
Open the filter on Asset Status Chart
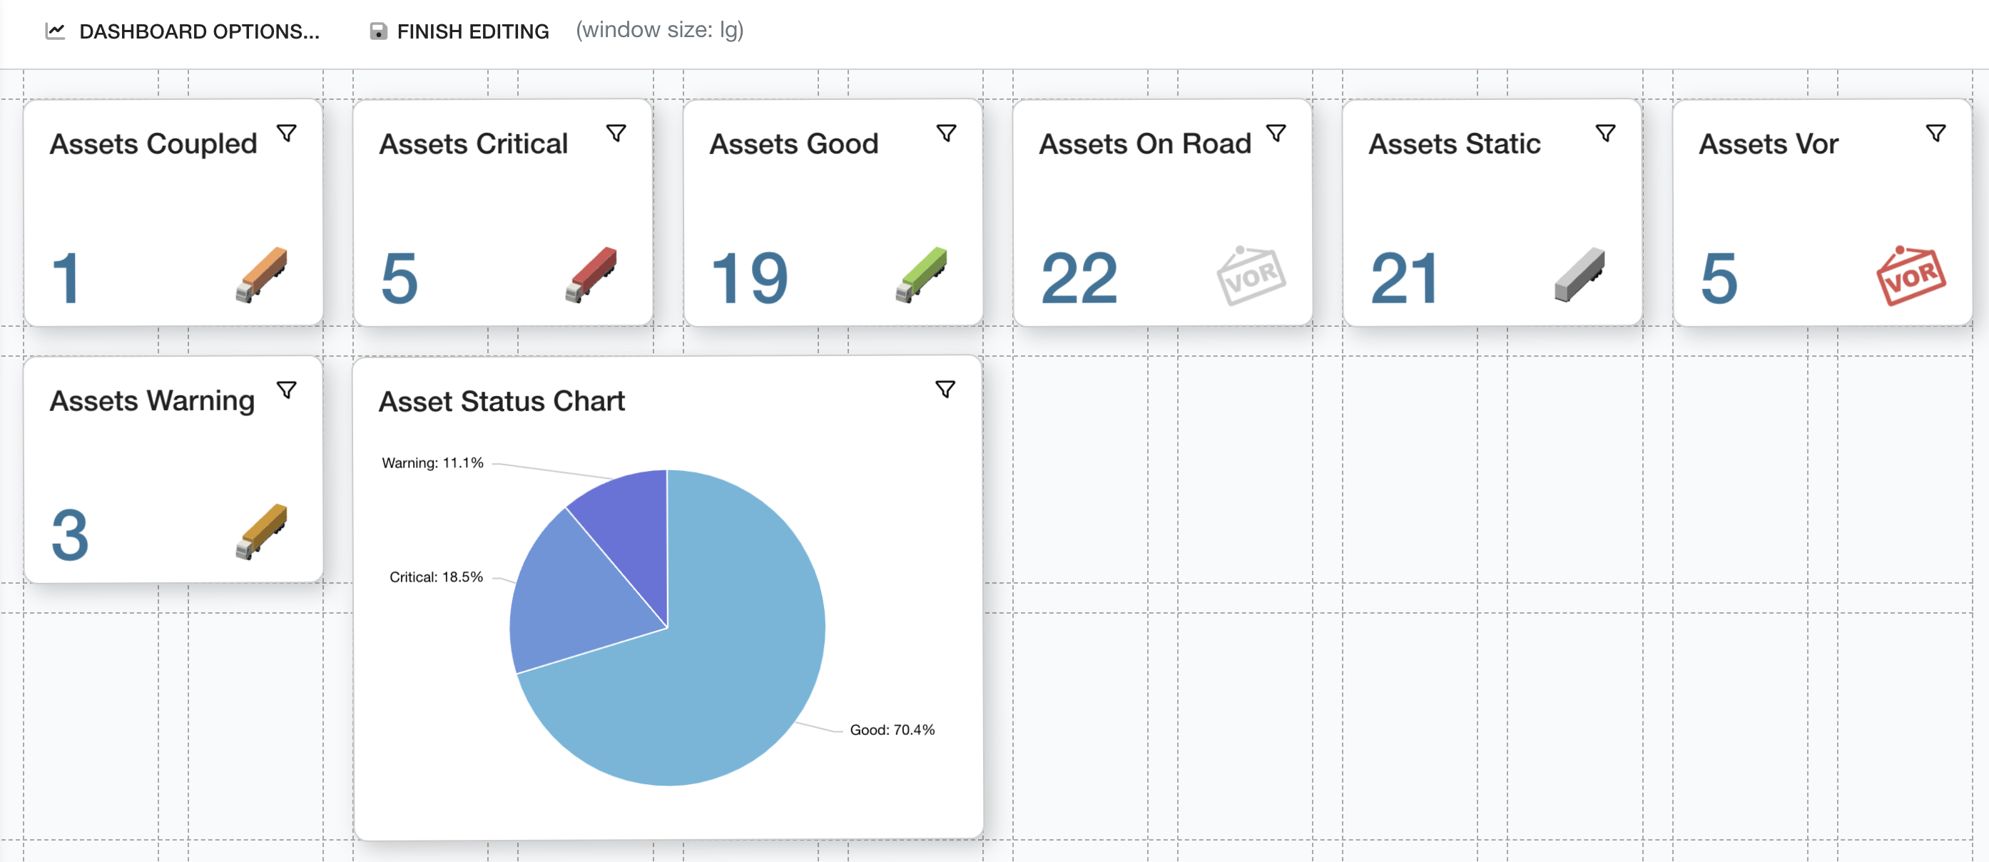tap(946, 388)
